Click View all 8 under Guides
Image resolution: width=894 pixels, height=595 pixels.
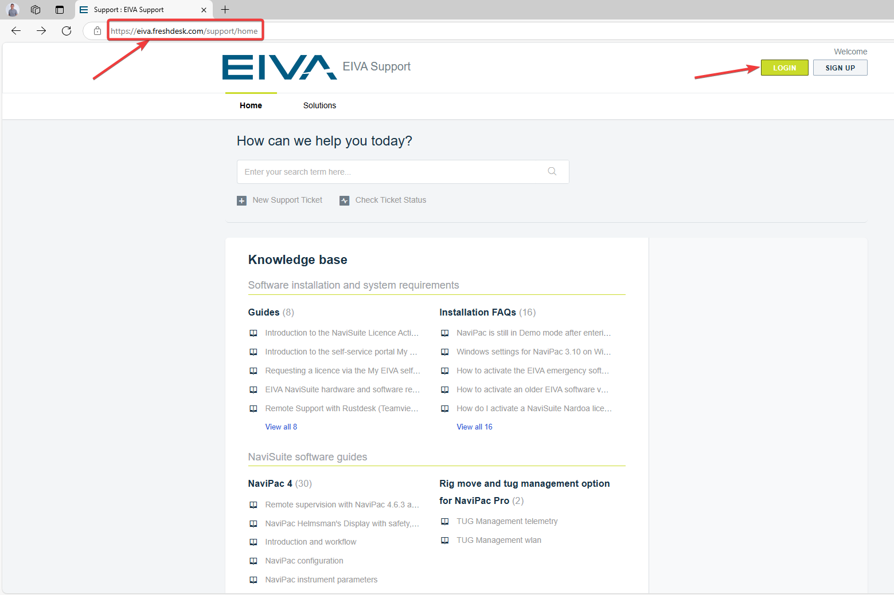pyautogui.click(x=281, y=427)
